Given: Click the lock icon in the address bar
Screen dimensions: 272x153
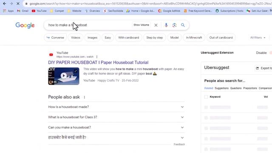Looking at the screenshot, I should pos(26,3).
